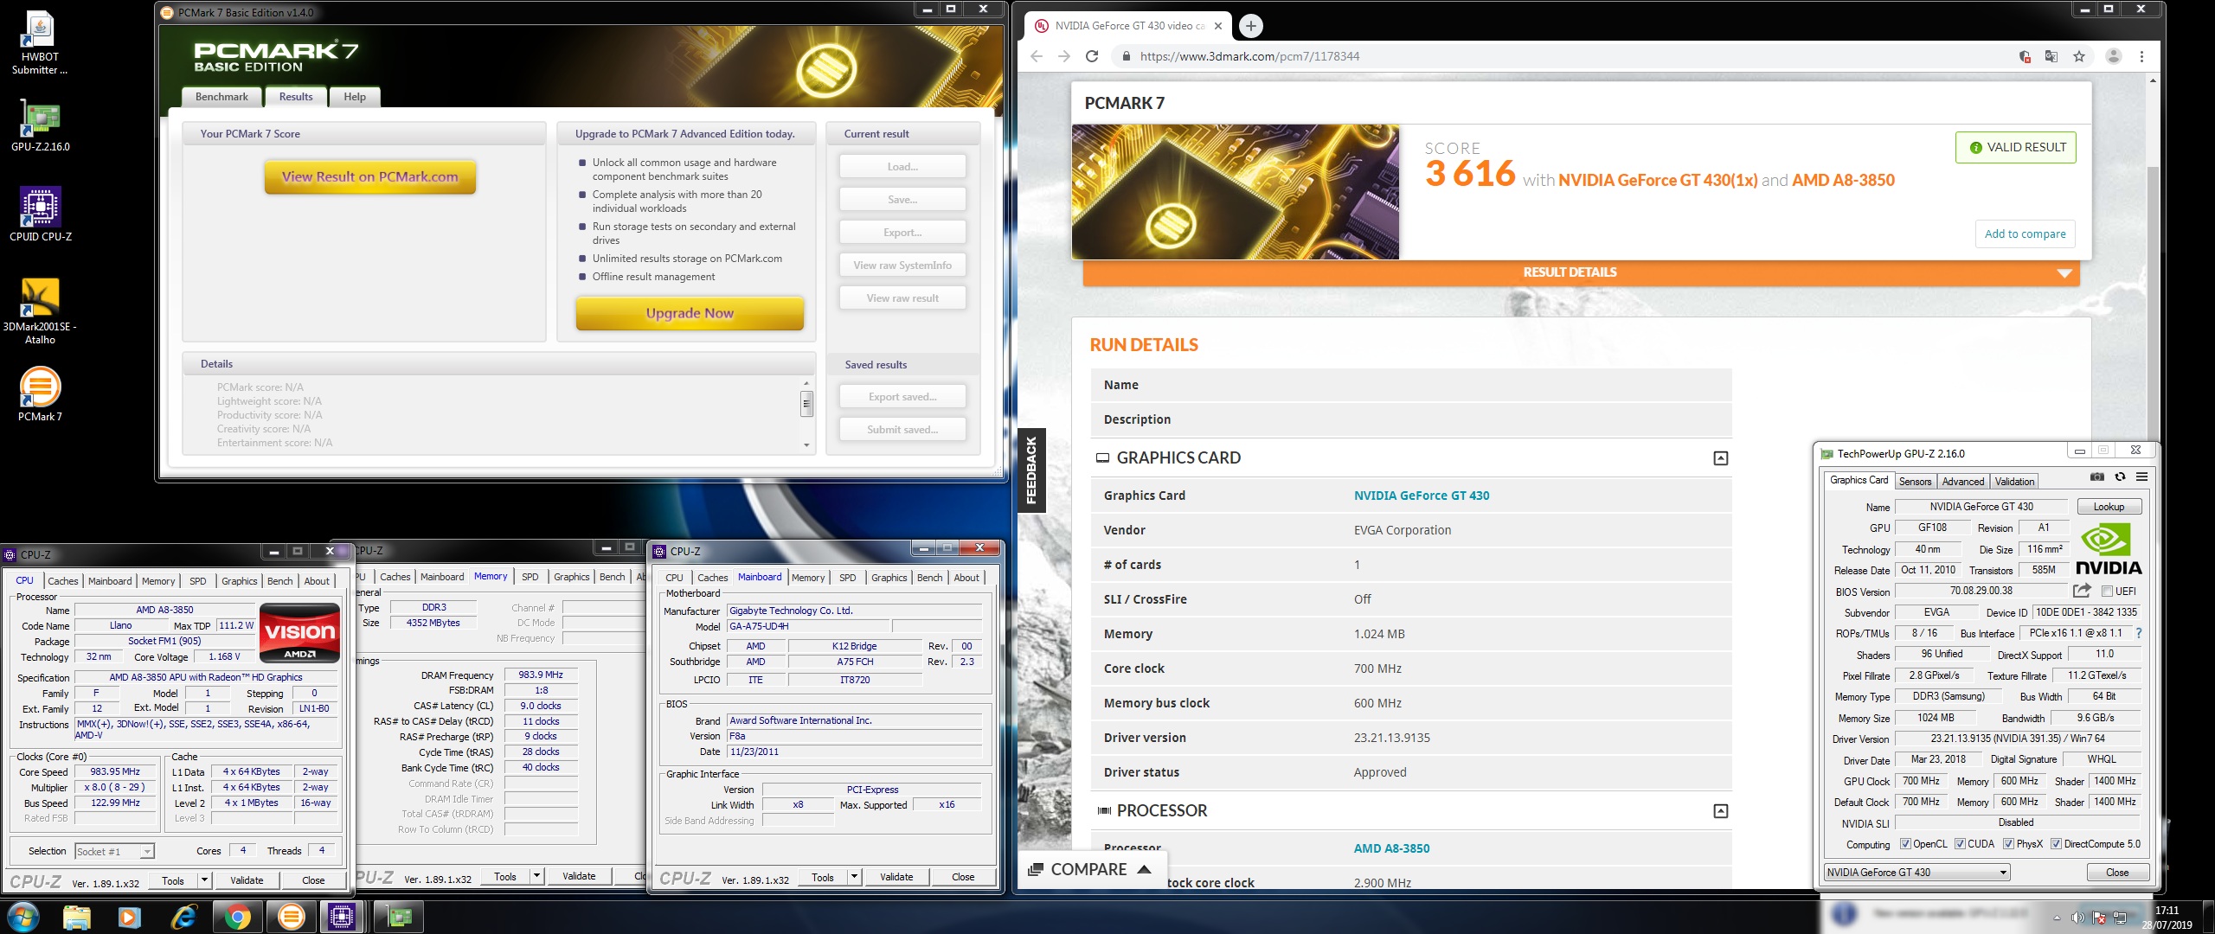Open the Socket #1 selection dropdown in CPU-Z
This screenshot has height=934, width=2215.
[x=114, y=852]
